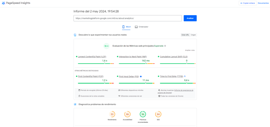Click the Chrome icon for versiones de Chrome
This screenshot has width=270, height=127.
coord(159,96)
